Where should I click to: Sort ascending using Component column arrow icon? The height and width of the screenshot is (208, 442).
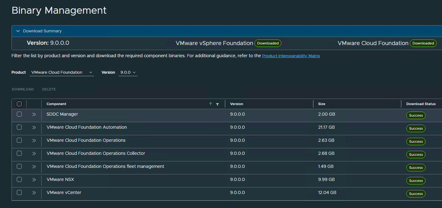[x=211, y=104]
